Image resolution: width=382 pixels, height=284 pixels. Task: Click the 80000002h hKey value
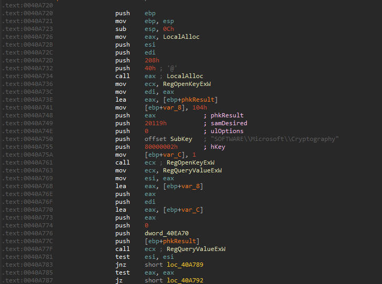161,147
